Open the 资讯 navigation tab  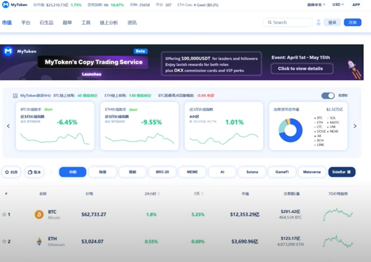click(132, 22)
